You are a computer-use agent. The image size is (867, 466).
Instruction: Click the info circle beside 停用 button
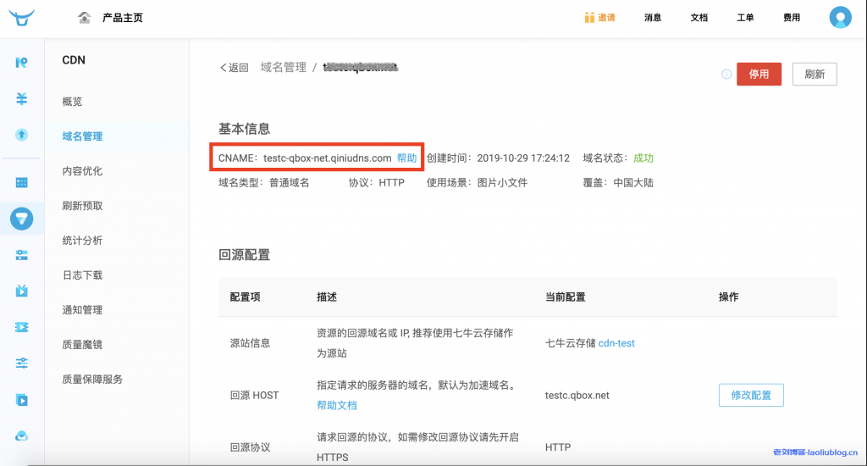726,75
